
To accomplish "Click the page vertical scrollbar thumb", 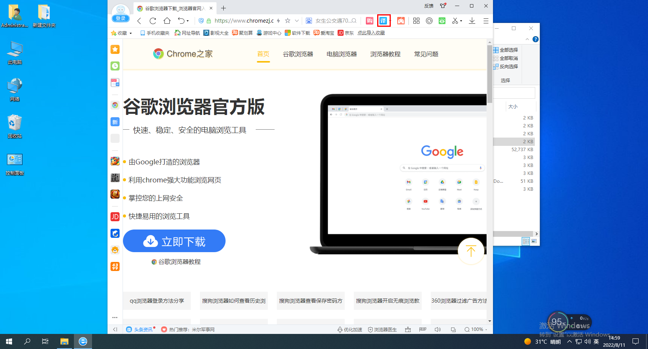I will [x=490, y=74].
